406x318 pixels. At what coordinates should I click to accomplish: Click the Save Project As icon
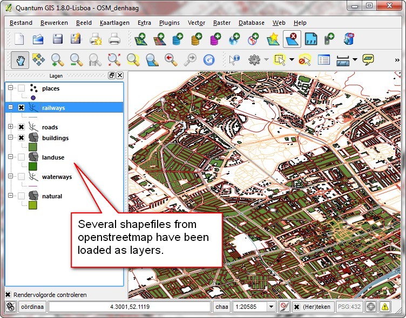point(76,39)
